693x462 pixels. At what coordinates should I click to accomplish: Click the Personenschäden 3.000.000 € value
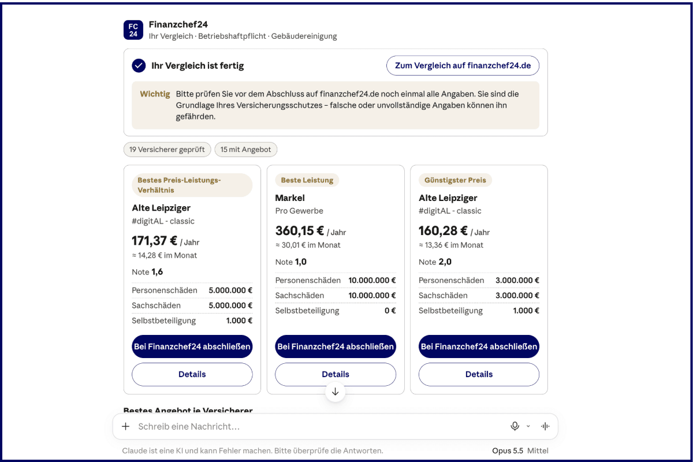click(517, 280)
